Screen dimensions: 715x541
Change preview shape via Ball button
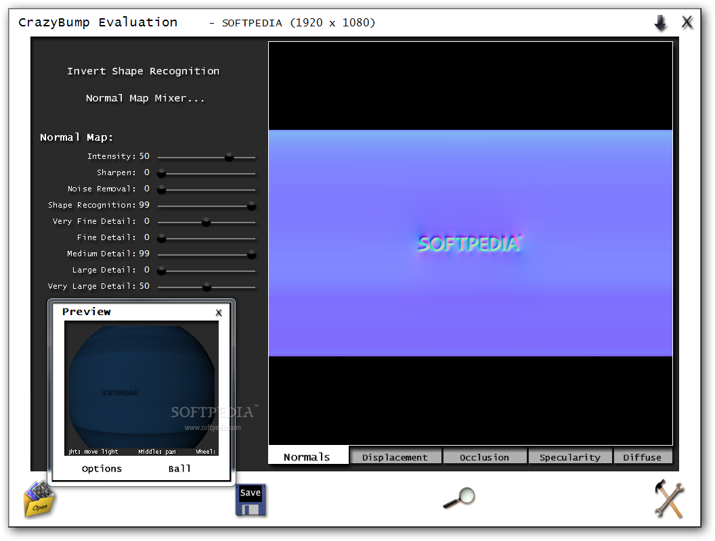(x=179, y=469)
